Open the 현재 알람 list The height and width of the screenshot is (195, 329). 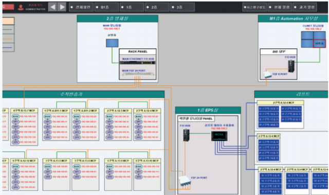tap(280, 7)
